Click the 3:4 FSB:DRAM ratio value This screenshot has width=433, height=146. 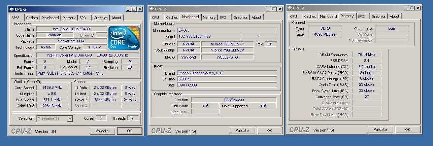click(367, 61)
